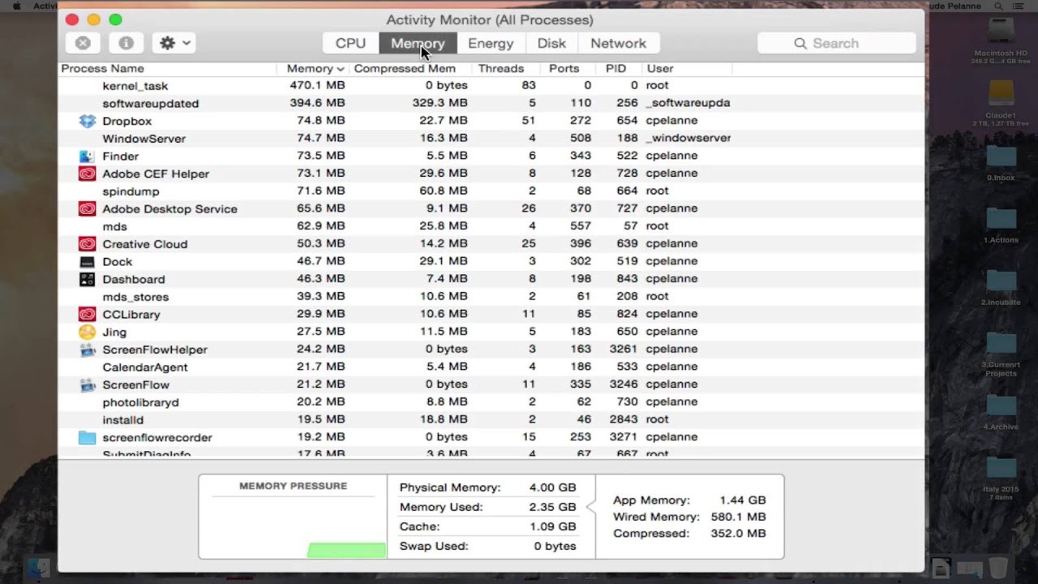
Task: Click the Search input field
Action: click(836, 43)
